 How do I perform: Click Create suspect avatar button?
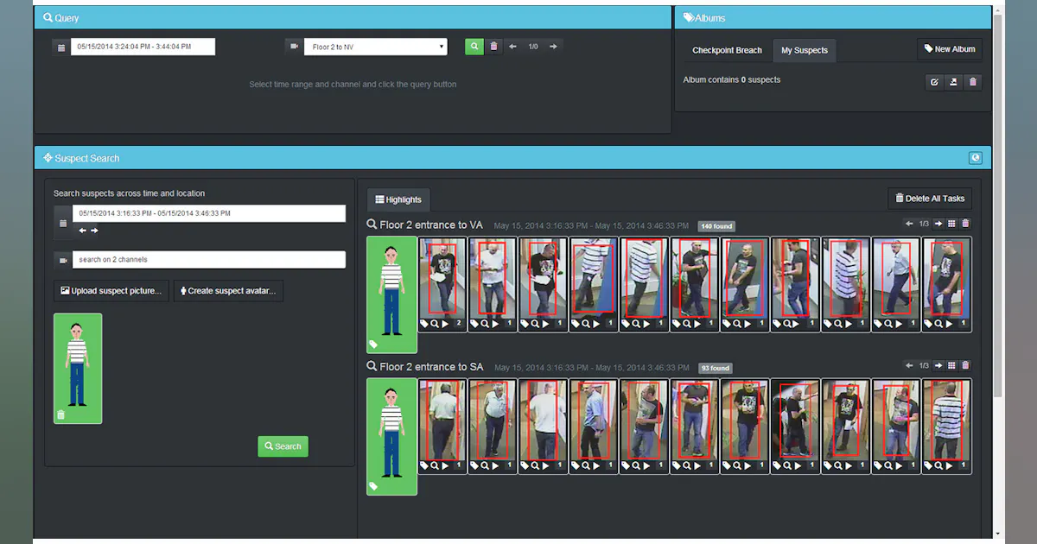coord(228,291)
